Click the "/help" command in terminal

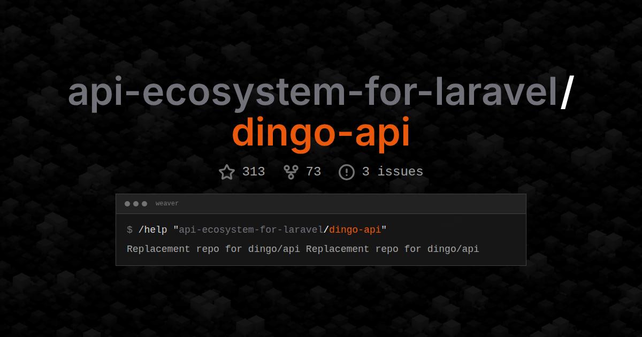point(152,230)
